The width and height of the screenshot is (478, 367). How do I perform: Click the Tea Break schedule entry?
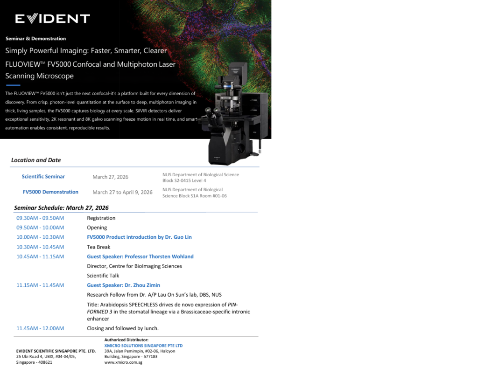click(x=98, y=247)
